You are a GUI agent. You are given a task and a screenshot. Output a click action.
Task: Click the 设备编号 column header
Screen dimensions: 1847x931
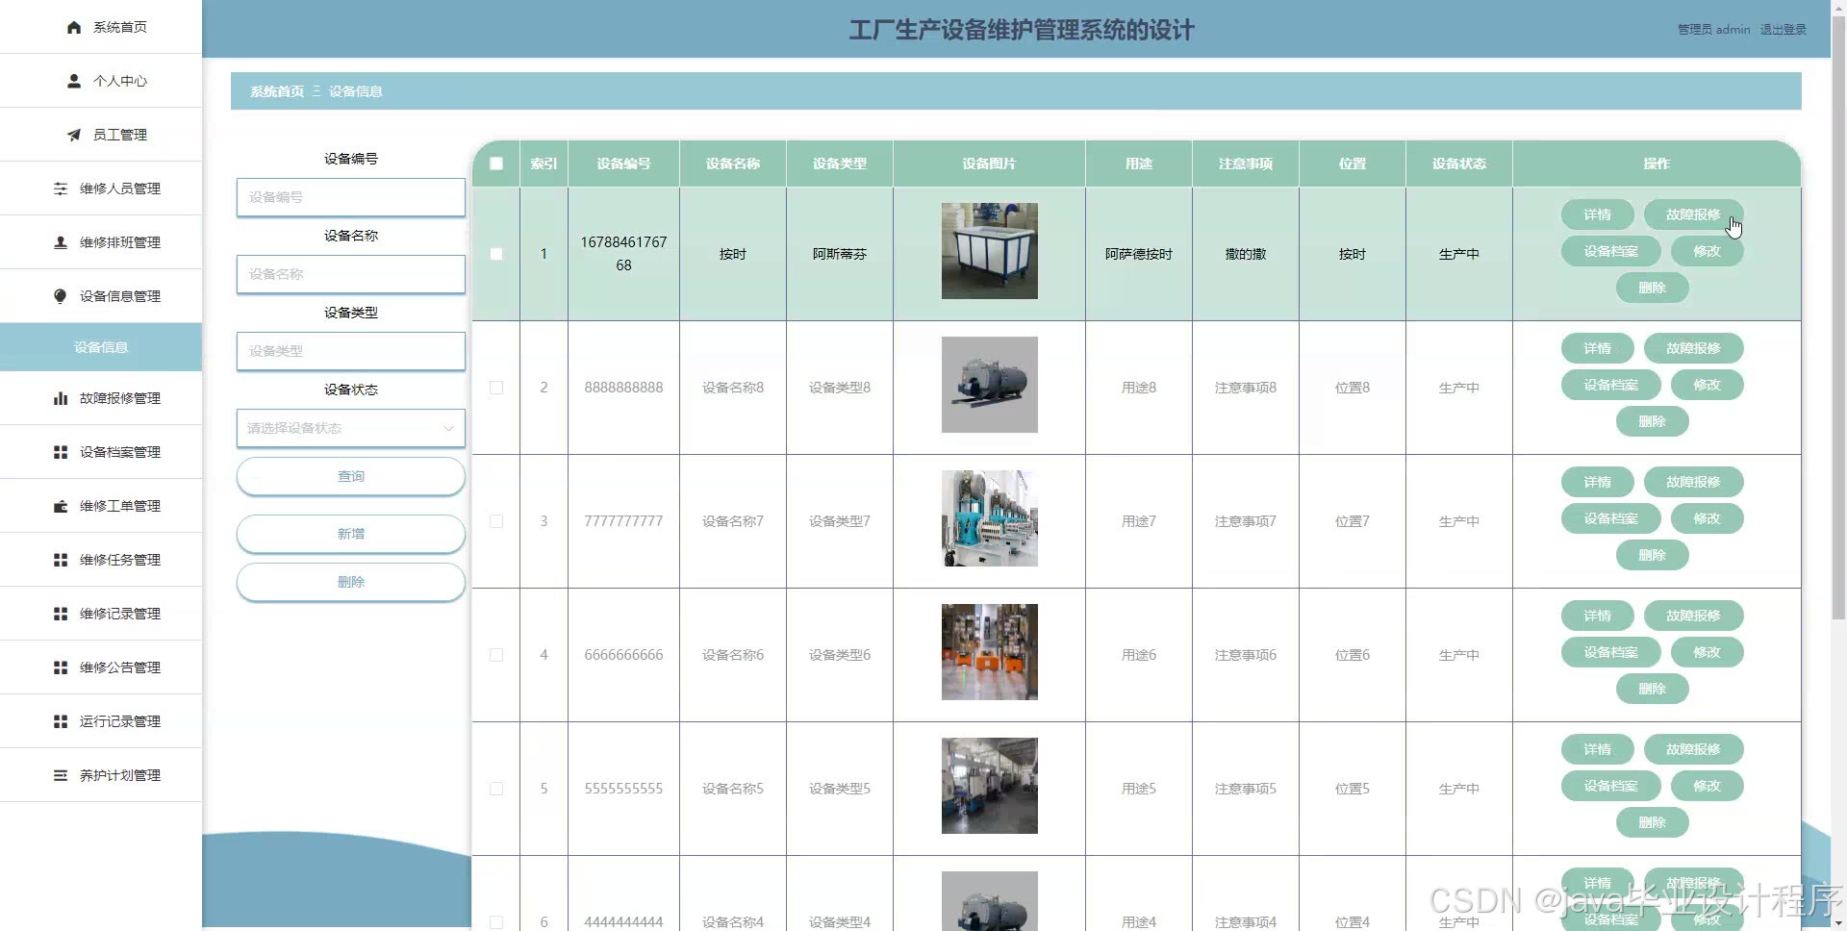(623, 164)
